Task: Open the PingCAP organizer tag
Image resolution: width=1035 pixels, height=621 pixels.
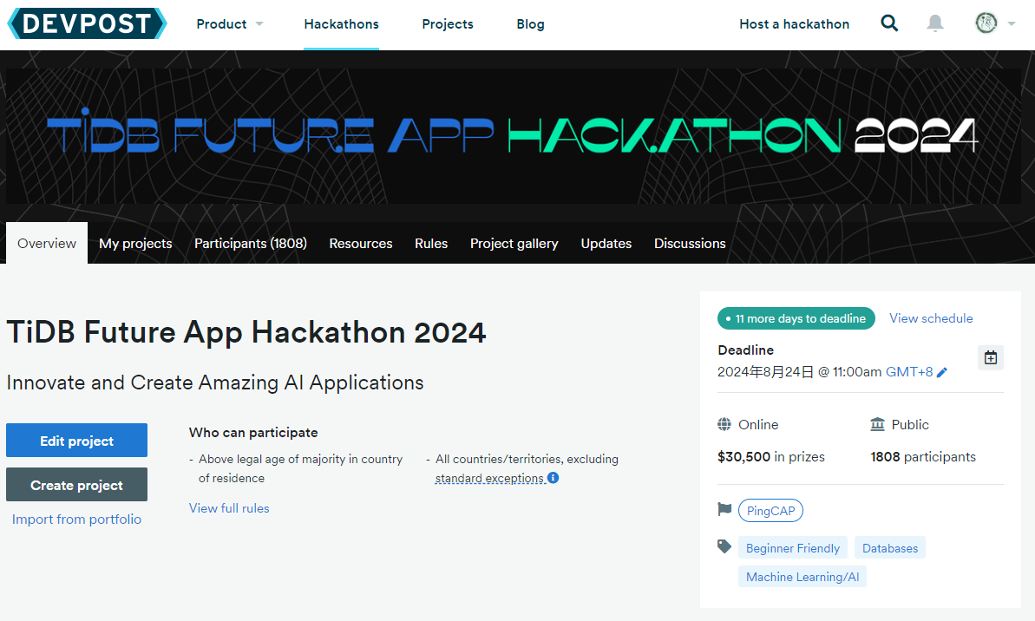Action: coord(770,510)
